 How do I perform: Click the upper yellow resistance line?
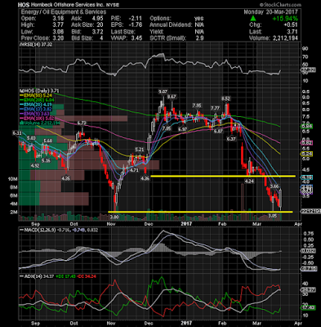tap(223, 177)
